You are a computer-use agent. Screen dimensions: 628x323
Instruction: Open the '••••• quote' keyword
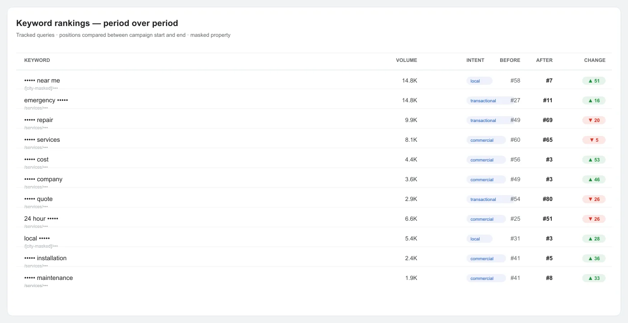point(39,199)
